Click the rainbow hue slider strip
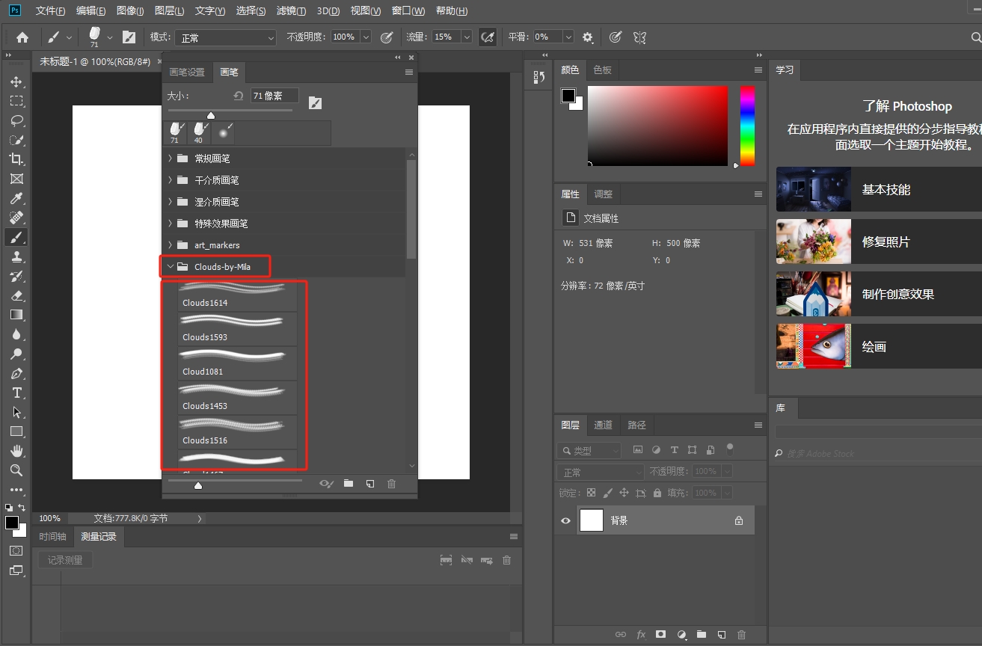 click(747, 126)
